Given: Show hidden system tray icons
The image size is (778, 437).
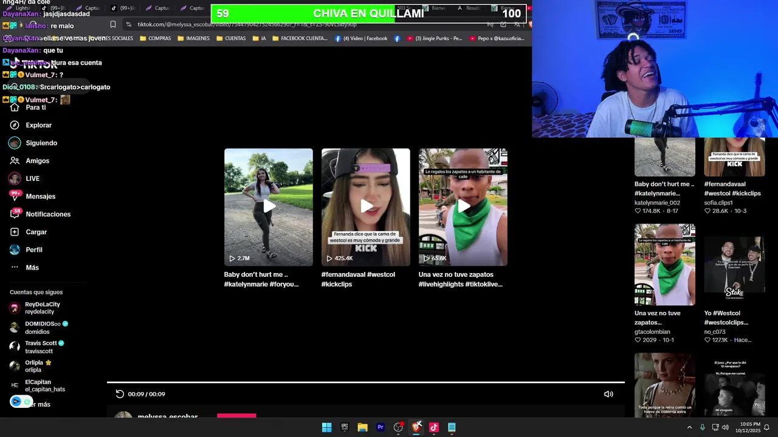Looking at the screenshot, I should click(x=689, y=427).
